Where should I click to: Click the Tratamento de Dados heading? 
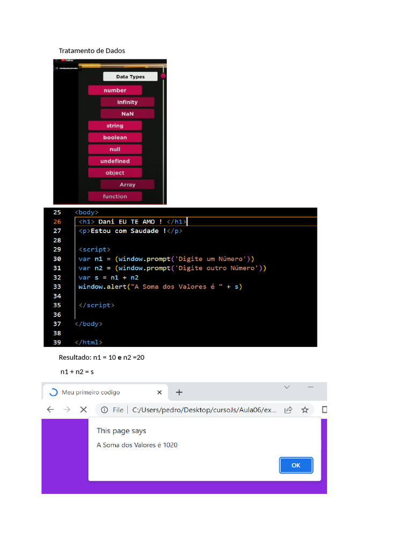92,51
